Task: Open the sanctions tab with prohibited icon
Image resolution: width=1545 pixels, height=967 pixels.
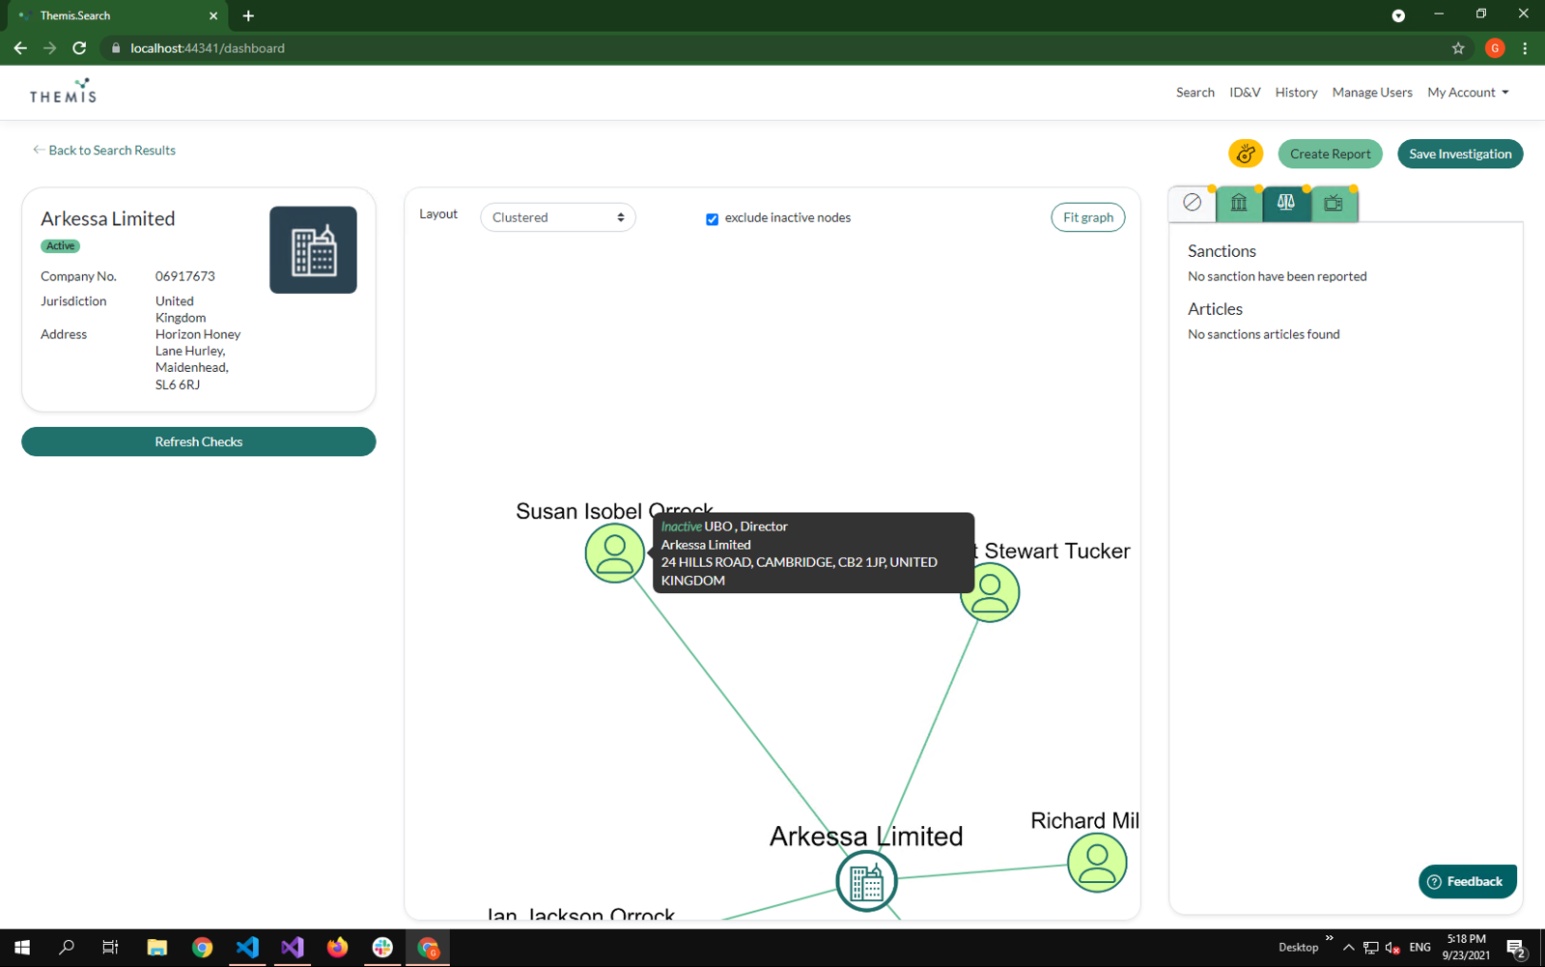Action: pos(1192,203)
